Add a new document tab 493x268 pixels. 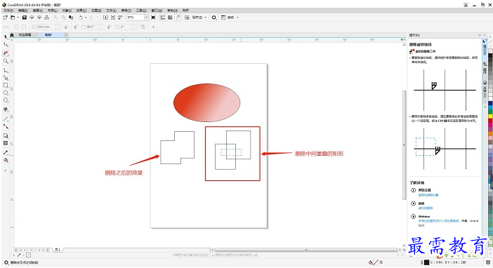(66, 35)
